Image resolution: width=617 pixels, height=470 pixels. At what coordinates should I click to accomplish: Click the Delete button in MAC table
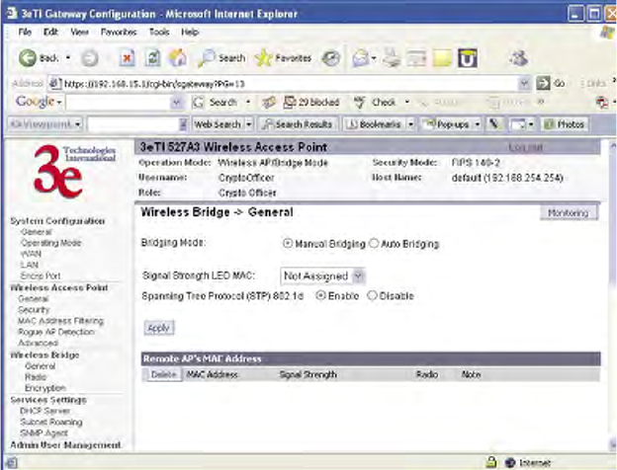163,374
